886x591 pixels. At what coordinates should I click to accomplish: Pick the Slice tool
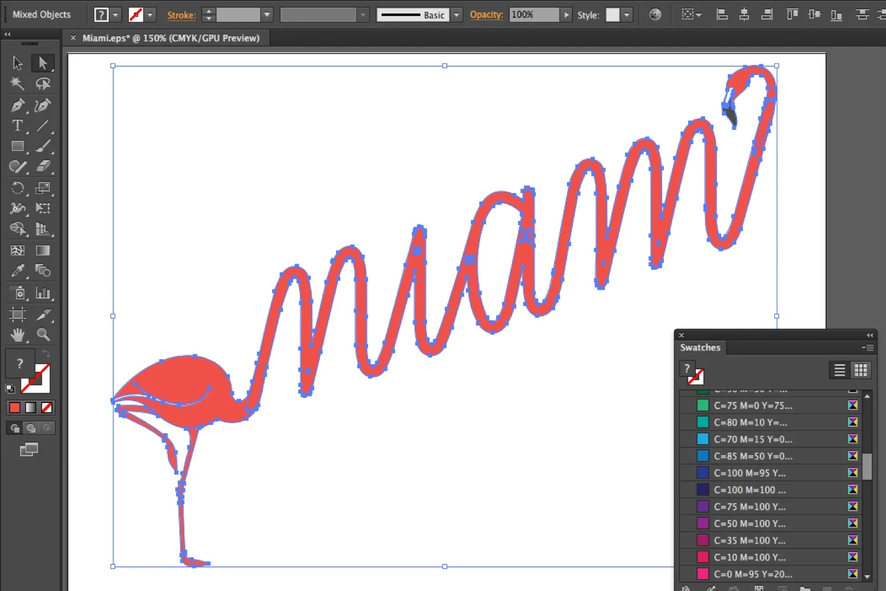(43, 314)
